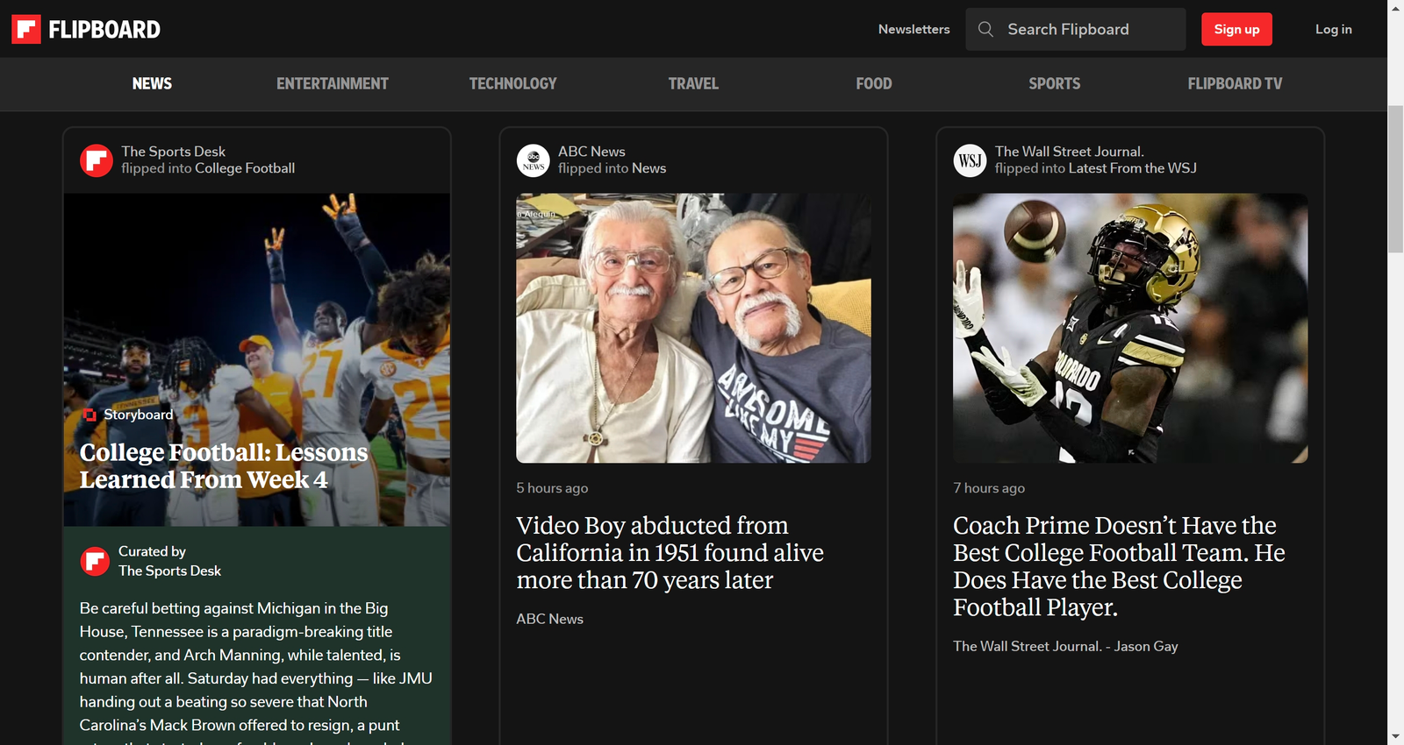Click The Wall Street Journal. - Jason Gay byline
This screenshot has width=1404, height=745.
point(1065,646)
